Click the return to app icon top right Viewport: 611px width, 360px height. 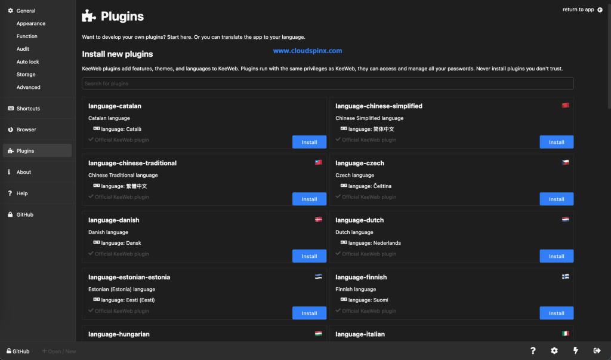(599, 10)
